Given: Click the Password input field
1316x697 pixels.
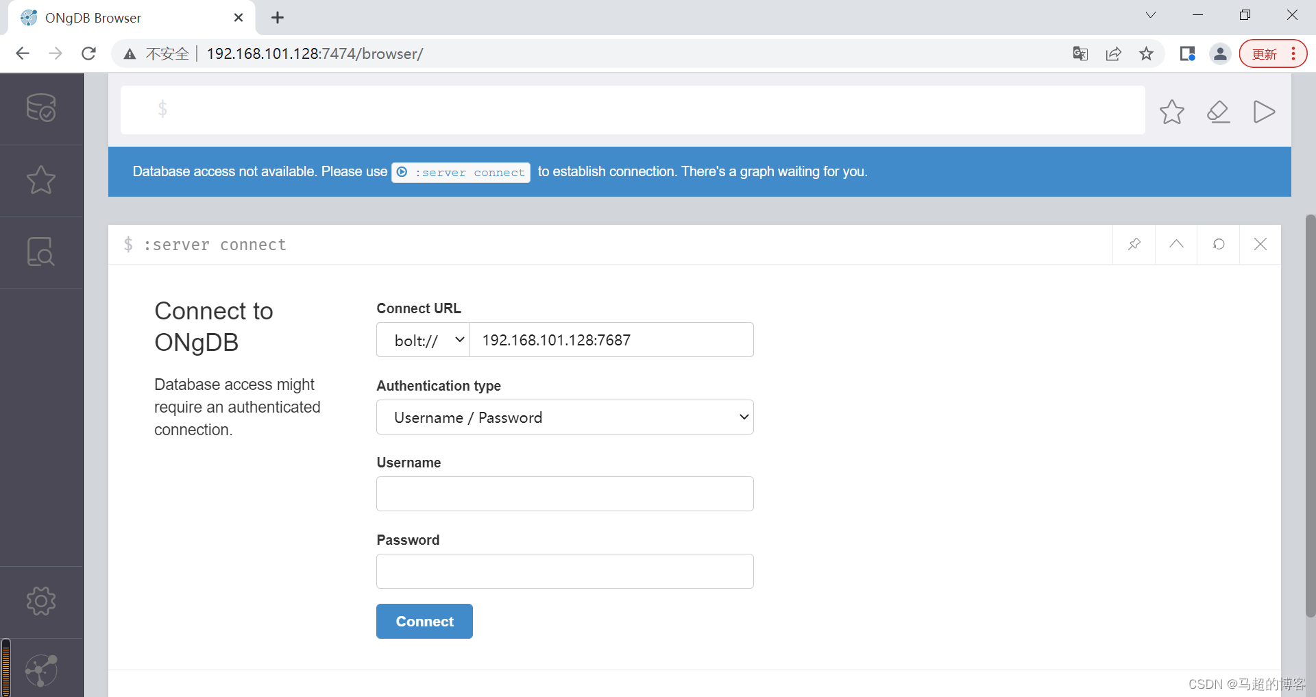Looking at the screenshot, I should (565, 572).
